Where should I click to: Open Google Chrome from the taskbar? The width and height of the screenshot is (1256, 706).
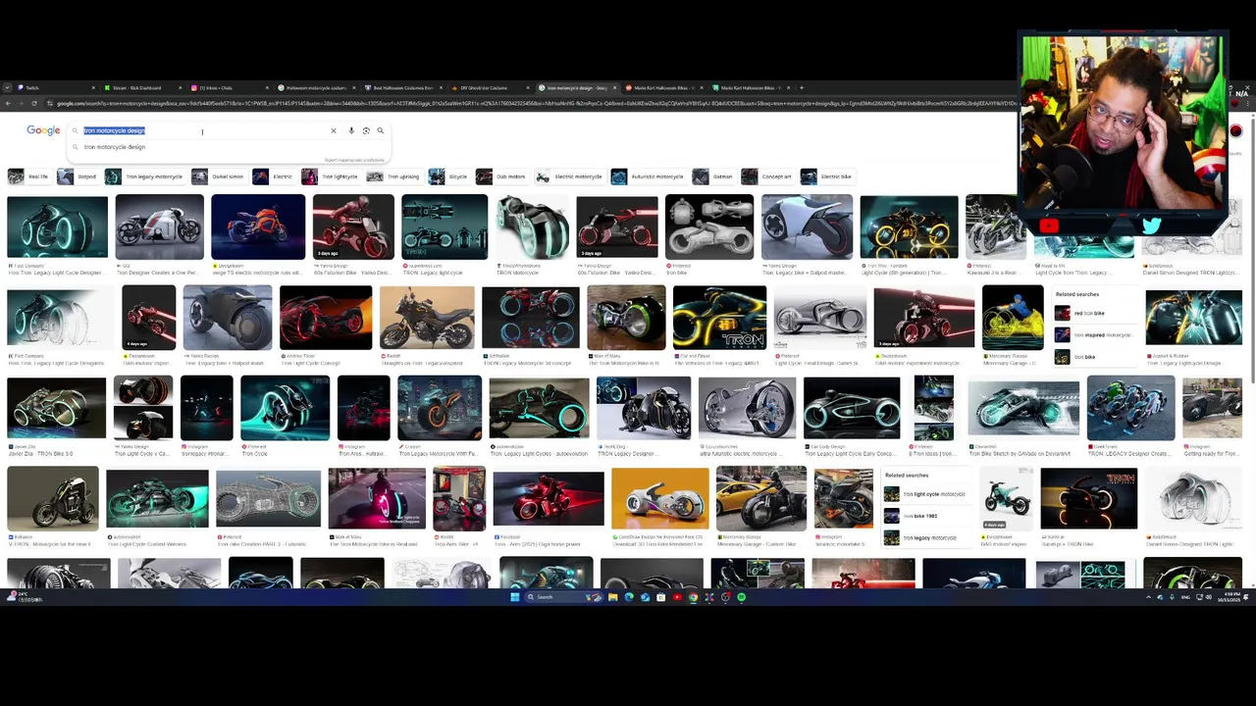click(x=693, y=597)
